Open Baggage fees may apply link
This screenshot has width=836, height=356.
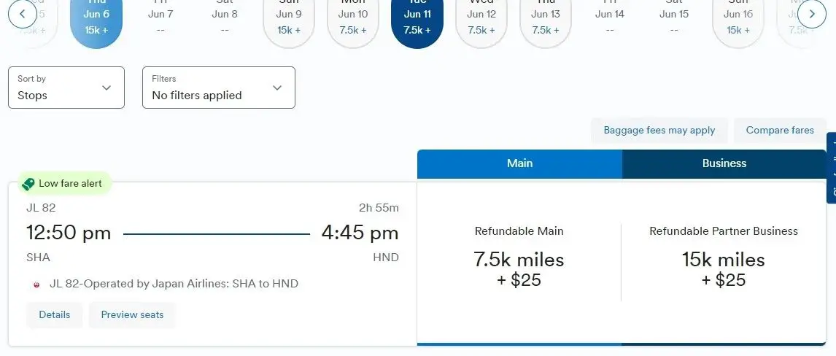659,131
